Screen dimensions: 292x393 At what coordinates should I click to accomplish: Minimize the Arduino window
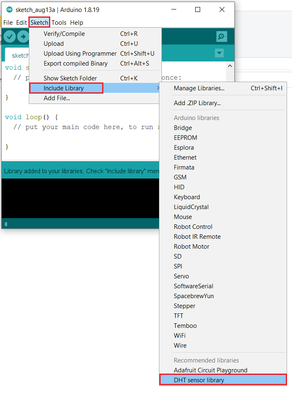point(174,9)
